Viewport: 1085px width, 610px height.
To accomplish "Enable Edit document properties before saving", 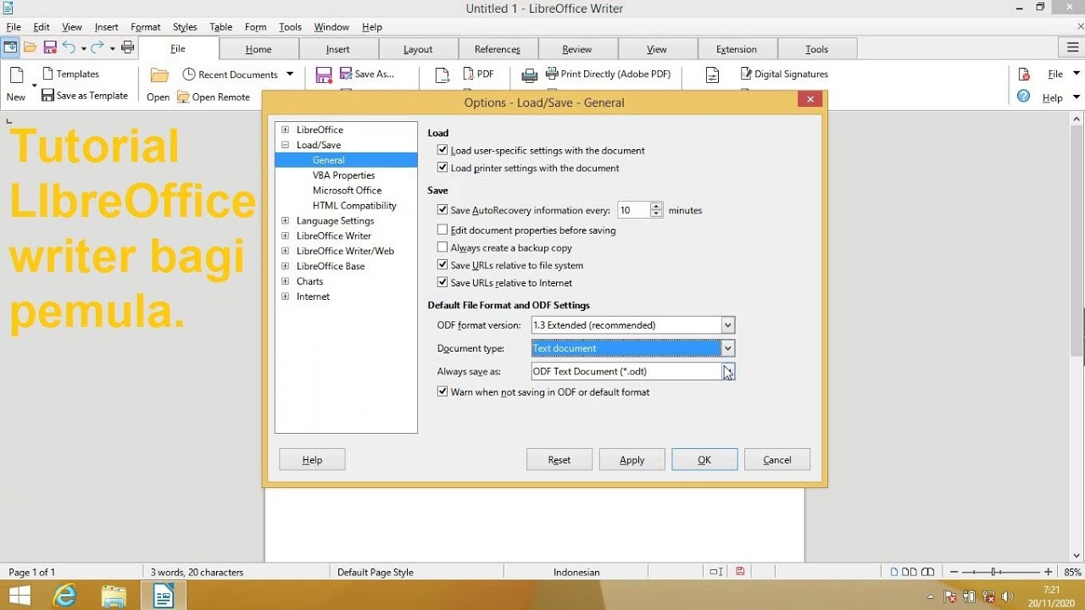I will 442,230.
